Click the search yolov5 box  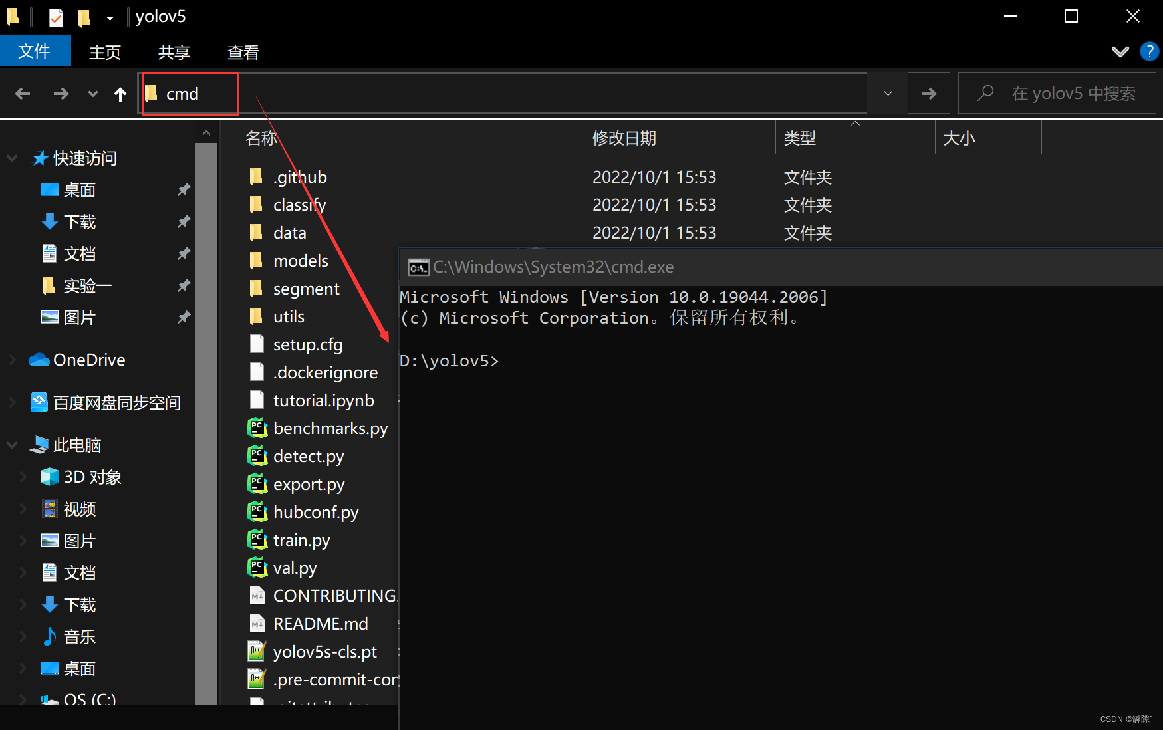coord(1057,94)
